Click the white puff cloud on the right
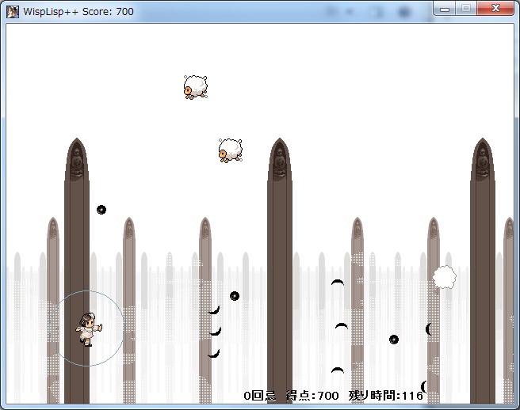The image size is (520, 410). 444,277
